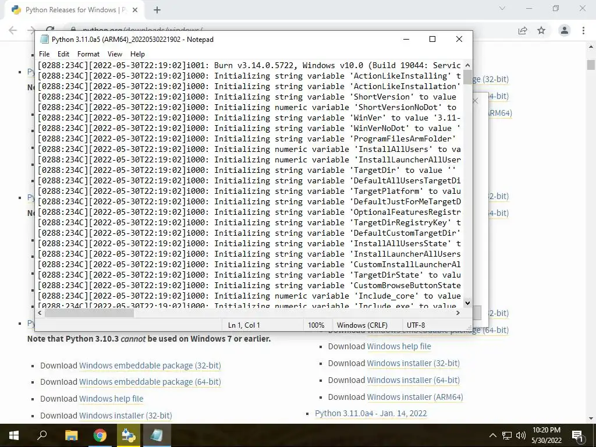Show hidden system tray icons
This screenshot has height=447, width=596.
pyautogui.click(x=492, y=435)
